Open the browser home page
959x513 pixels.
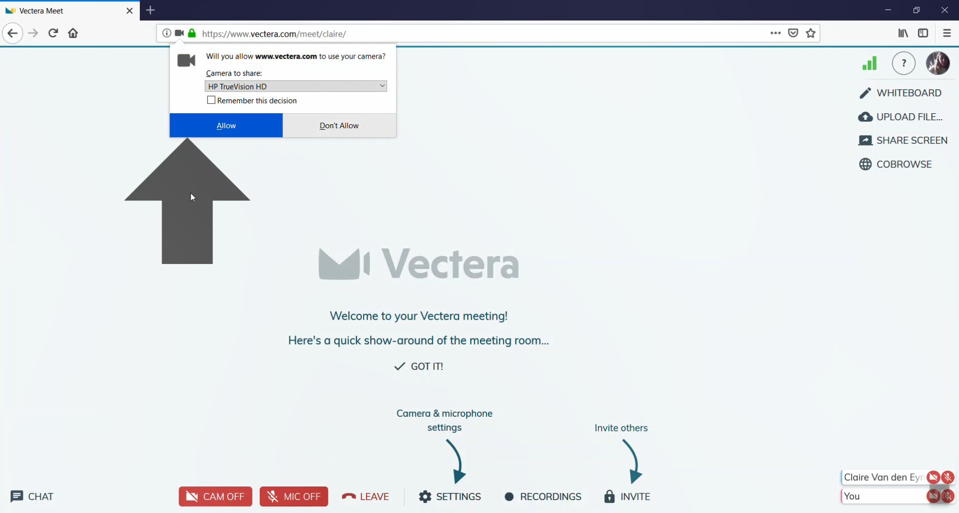point(73,34)
